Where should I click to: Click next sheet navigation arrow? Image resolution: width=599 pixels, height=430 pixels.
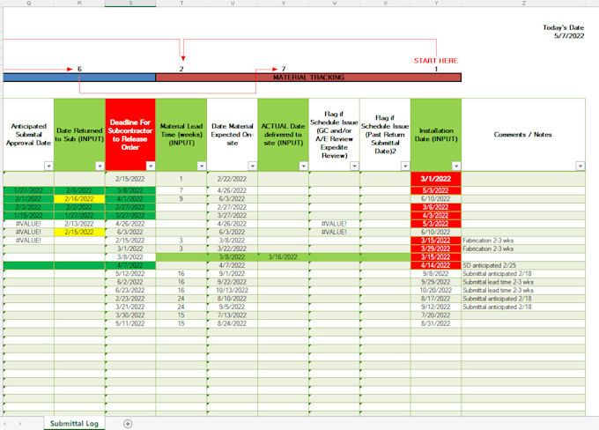[x=20, y=424]
